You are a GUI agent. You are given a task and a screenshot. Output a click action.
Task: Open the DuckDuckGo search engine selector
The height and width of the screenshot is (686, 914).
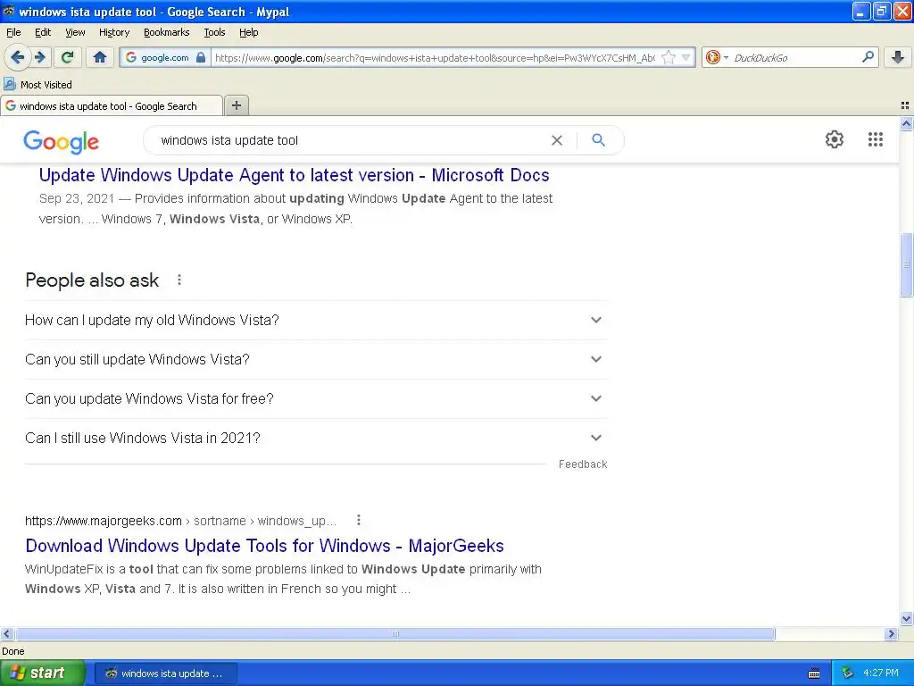(717, 57)
